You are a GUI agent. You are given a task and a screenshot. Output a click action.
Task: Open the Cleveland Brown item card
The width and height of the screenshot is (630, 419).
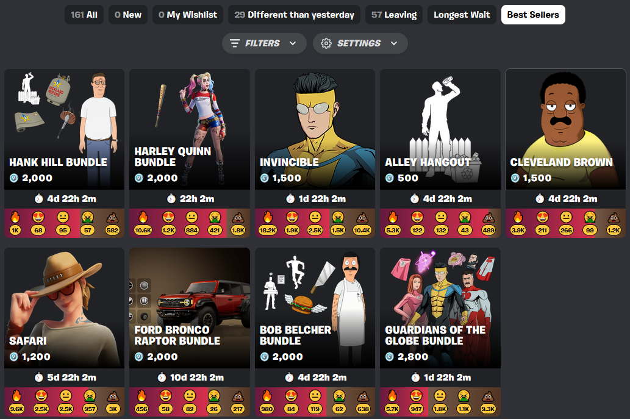565,129
